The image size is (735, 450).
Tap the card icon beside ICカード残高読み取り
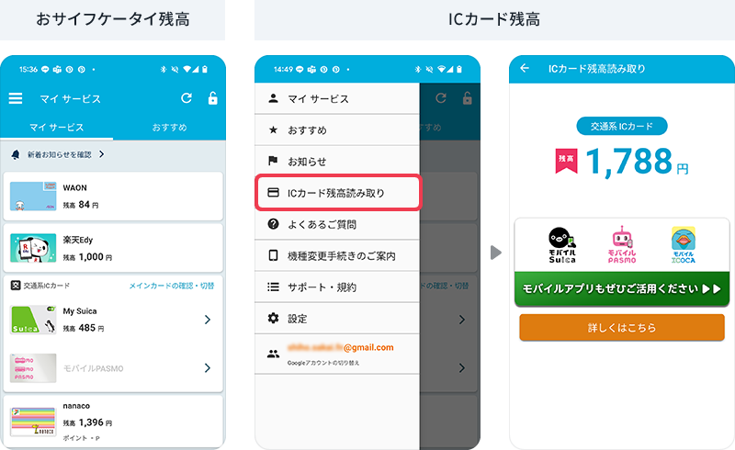pyautogui.click(x=273, y=193)
